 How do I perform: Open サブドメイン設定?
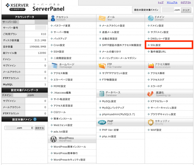[159, 32]
